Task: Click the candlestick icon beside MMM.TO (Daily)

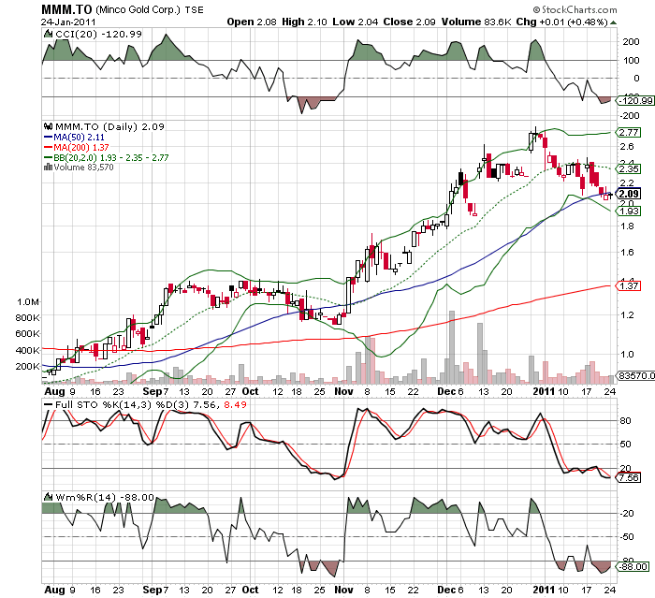Action: pos(48,126)
